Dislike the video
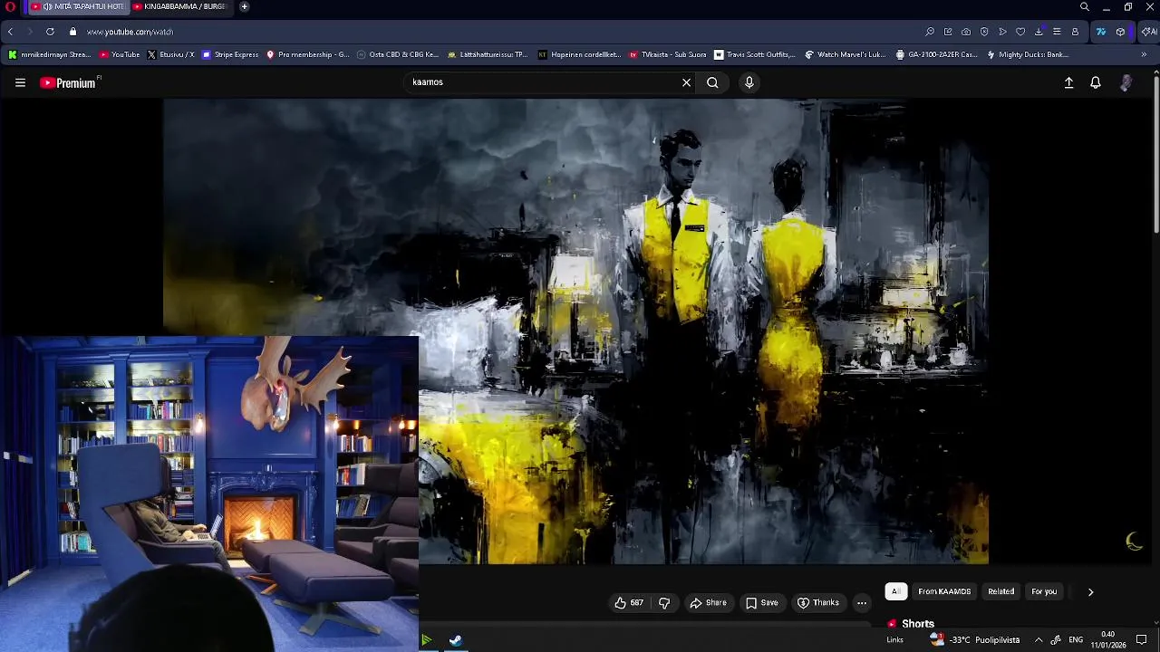The height and width of the screenshot is (652, 1160). 664,603
